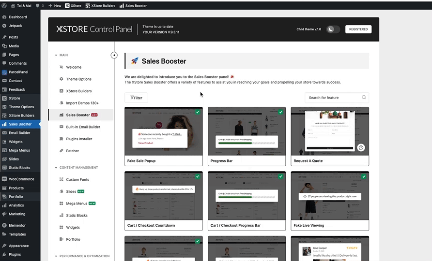
Task: Click the New plus item in admin bar
Action: coord(55,5)
